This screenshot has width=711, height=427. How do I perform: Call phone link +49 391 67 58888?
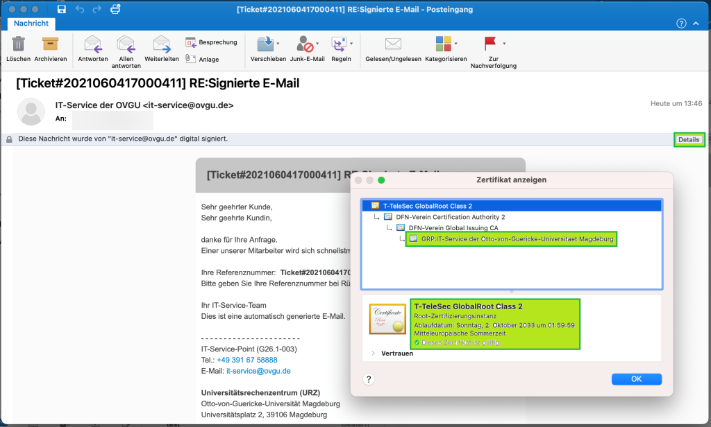click(x=247, y=360)
